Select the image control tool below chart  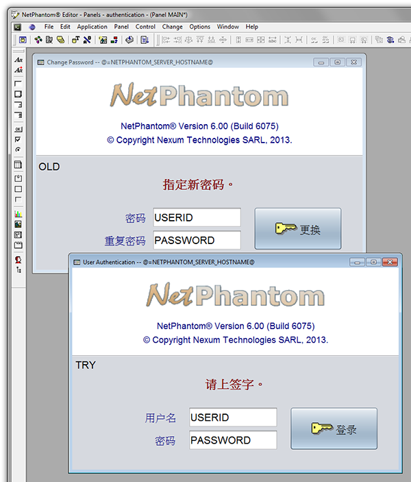pyautogui.click(x=18, y=224)
